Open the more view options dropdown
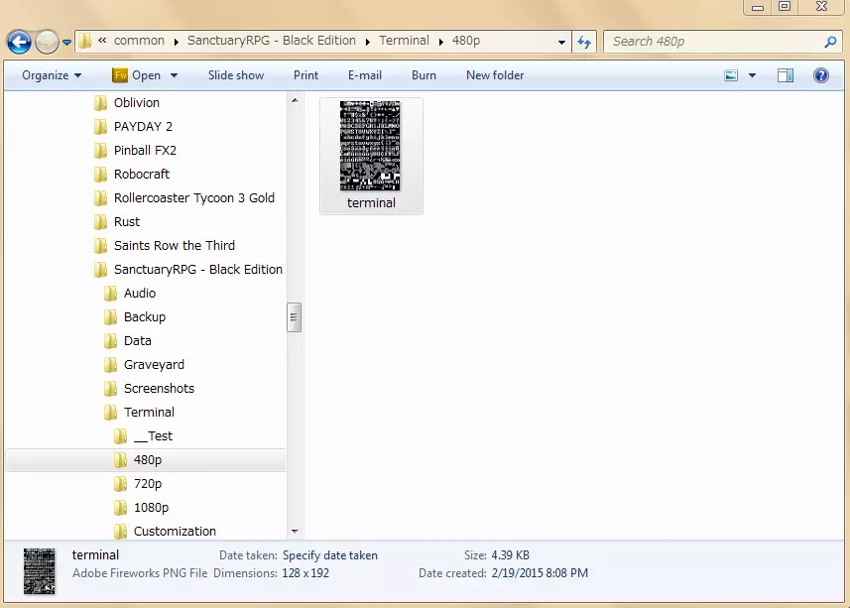Screen dimensions: 850x608 [x=752, y=75]
